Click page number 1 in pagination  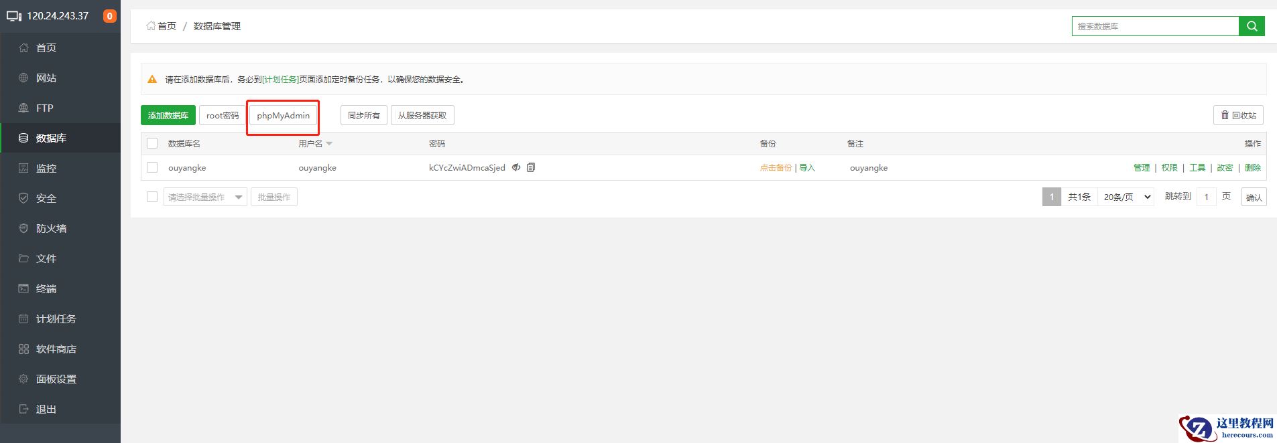click(1052, 197)
